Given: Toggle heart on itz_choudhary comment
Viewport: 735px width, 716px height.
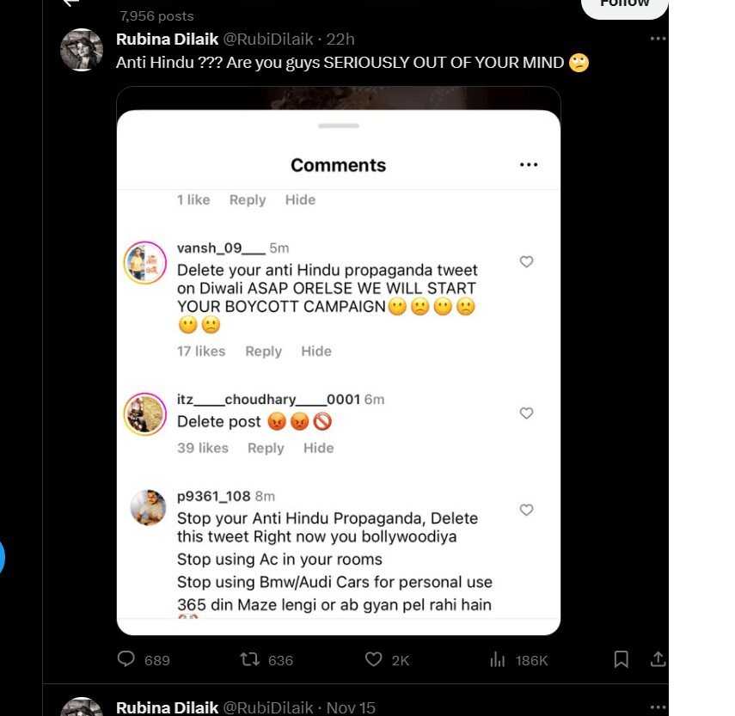Looking at the screenshot, I should pos(527,413).
